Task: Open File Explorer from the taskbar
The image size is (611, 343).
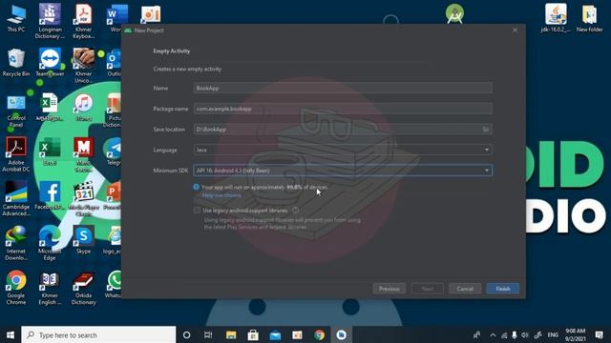Action: [231, 334]
